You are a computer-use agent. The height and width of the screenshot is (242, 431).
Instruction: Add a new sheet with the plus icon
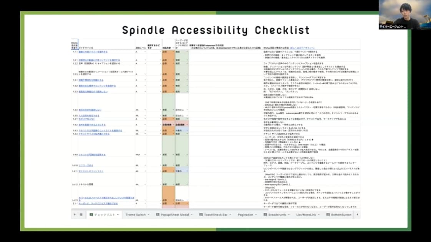[x=75, y=214]
